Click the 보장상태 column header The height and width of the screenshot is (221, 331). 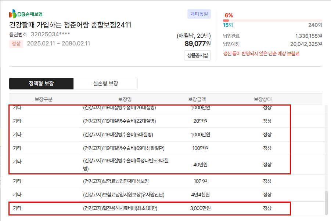click(x=263, y=99)
